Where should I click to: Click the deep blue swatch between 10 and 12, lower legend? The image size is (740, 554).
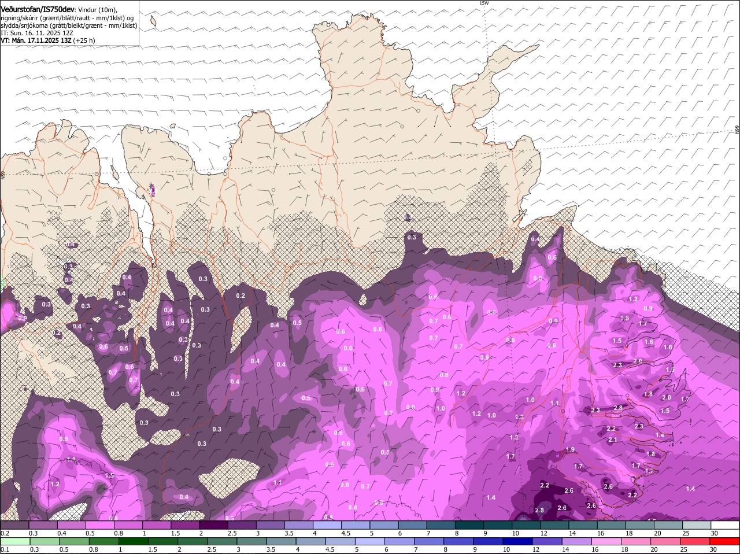[x=518, y=541]
